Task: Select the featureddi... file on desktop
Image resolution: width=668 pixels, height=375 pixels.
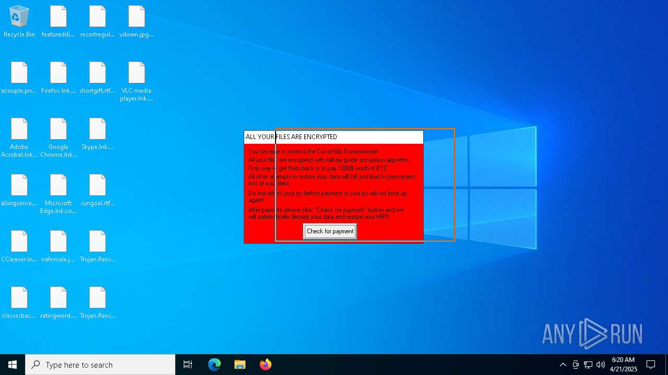Action: pyautogui.click(x=58, y=21)
